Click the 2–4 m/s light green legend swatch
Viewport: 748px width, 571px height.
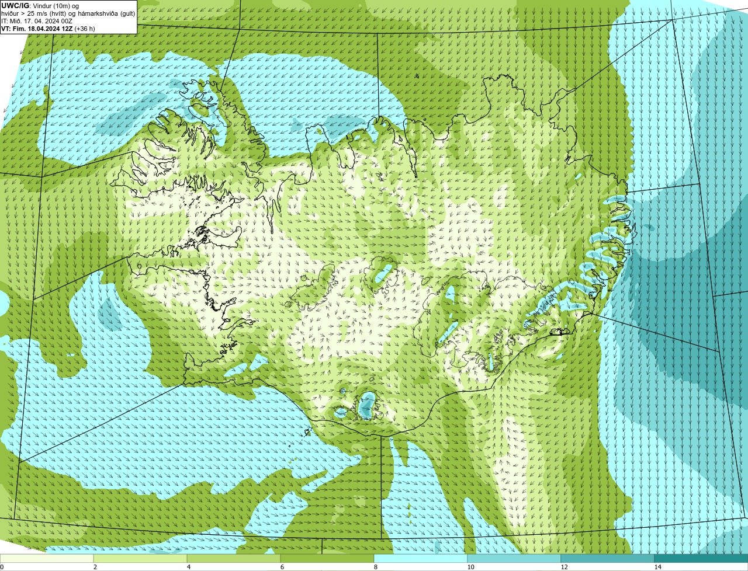coord(140,558)
